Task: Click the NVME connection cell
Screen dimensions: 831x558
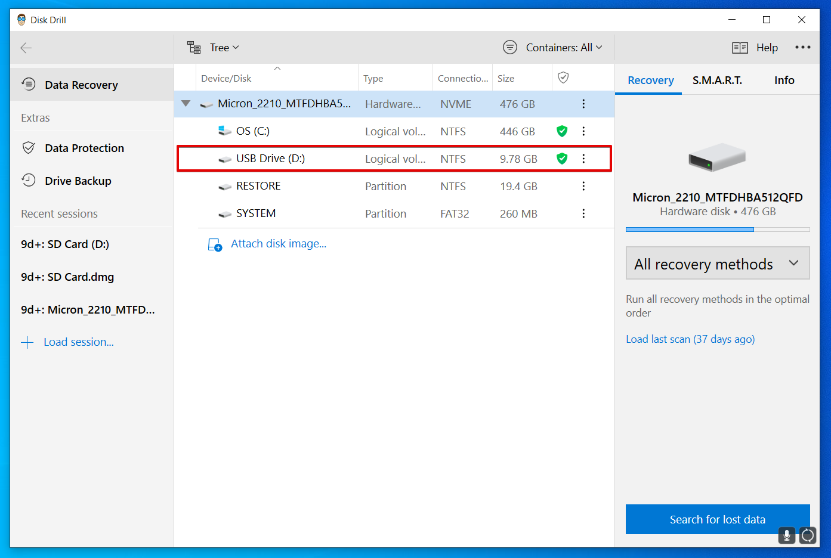Action: click(x=456, y=104)
